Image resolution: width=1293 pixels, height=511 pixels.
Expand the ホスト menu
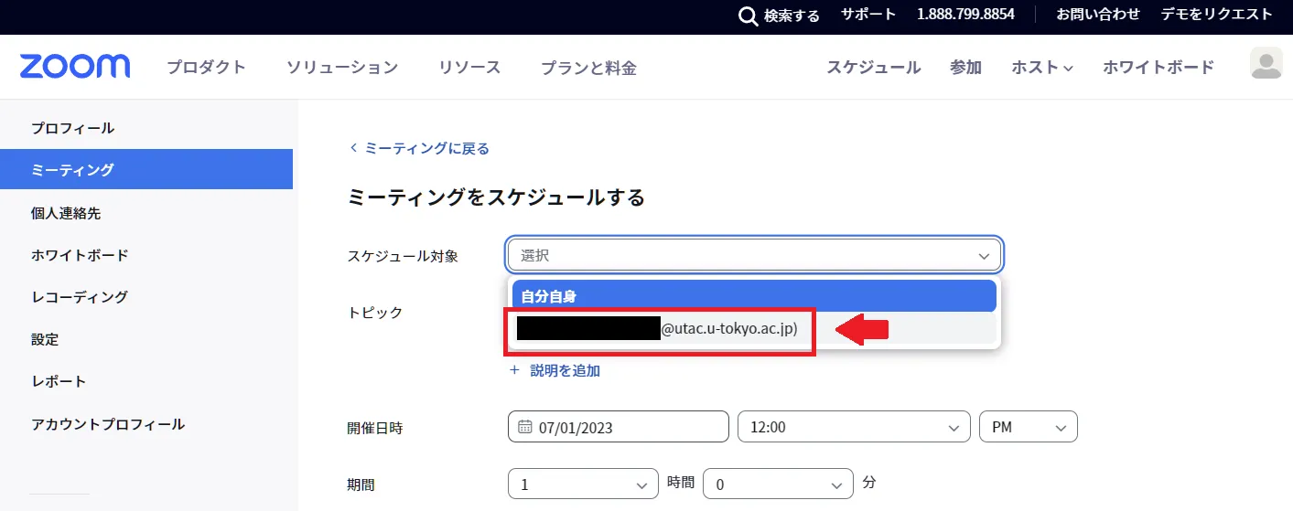click(1041, 68)
